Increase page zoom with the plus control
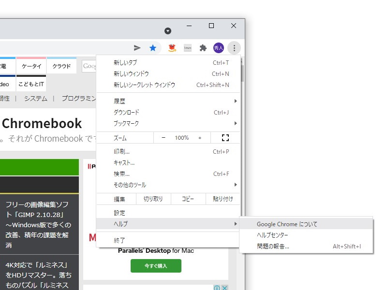 tap(201, 138)
